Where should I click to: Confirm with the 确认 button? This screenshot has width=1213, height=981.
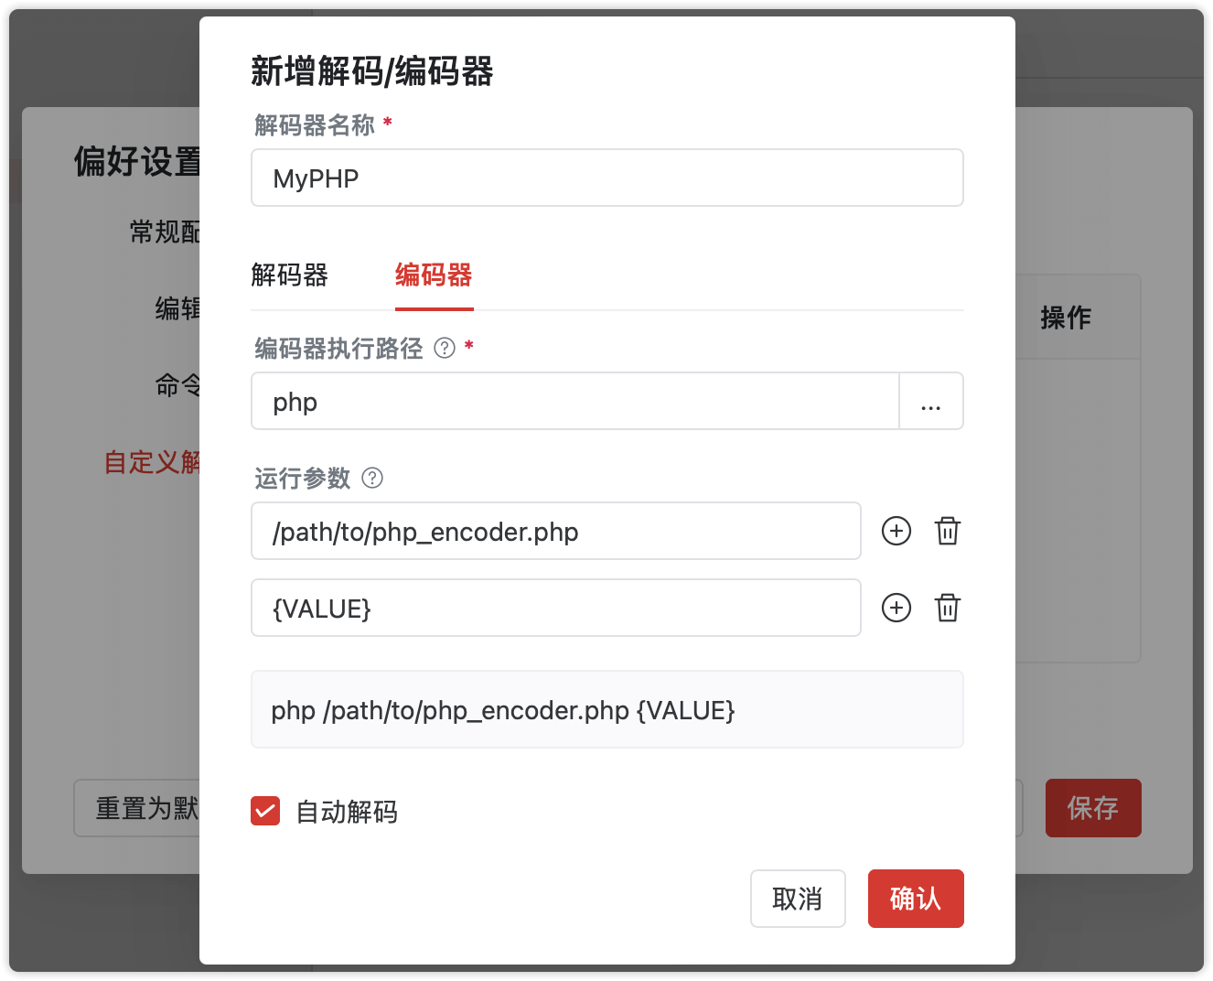click(916, 899)
